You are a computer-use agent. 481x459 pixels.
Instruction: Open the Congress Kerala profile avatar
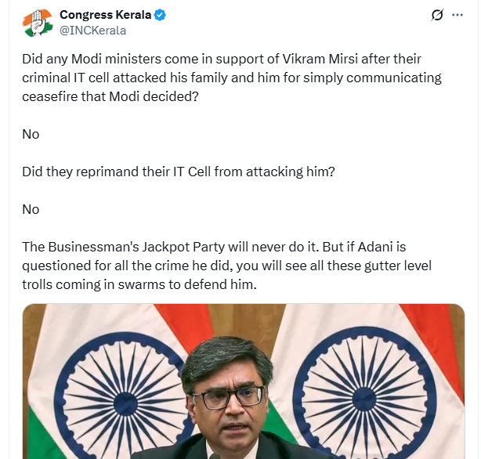37,23
